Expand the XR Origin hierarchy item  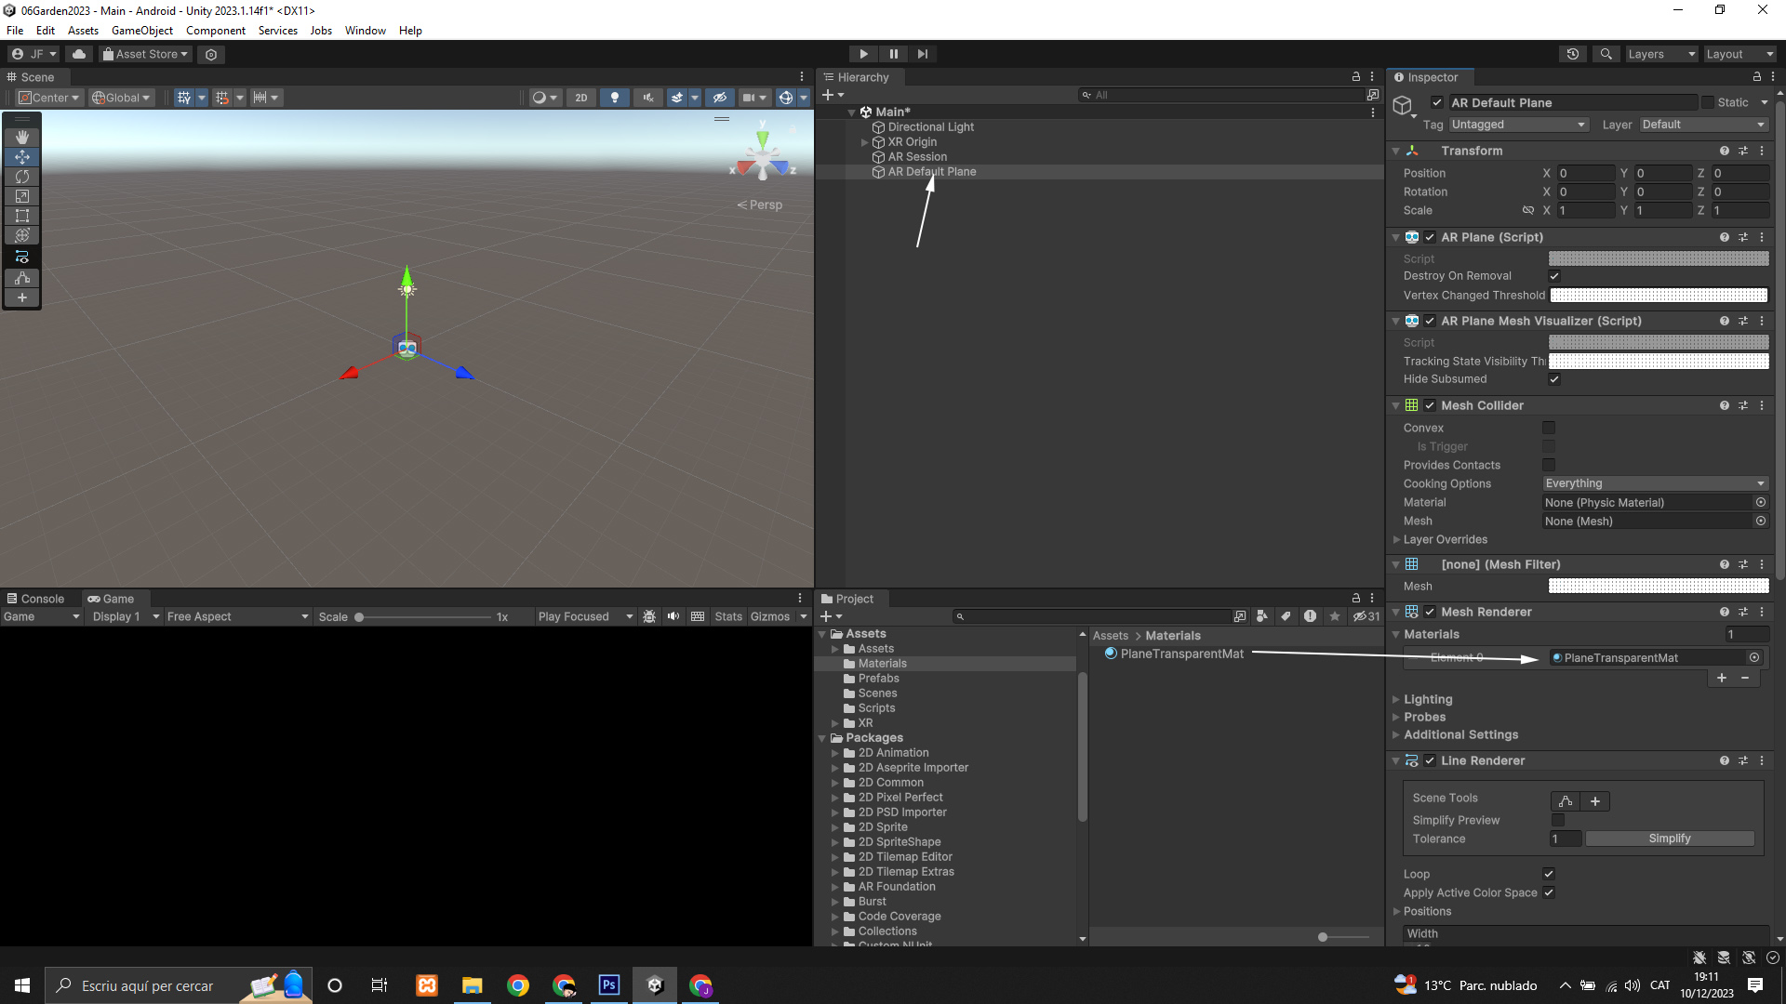click(x=864, y=142)
